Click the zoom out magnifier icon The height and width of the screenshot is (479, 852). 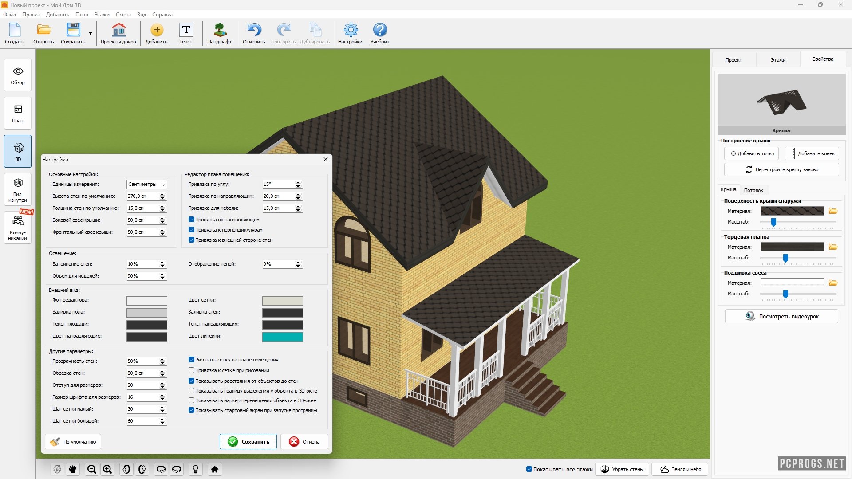coord(92,469)
